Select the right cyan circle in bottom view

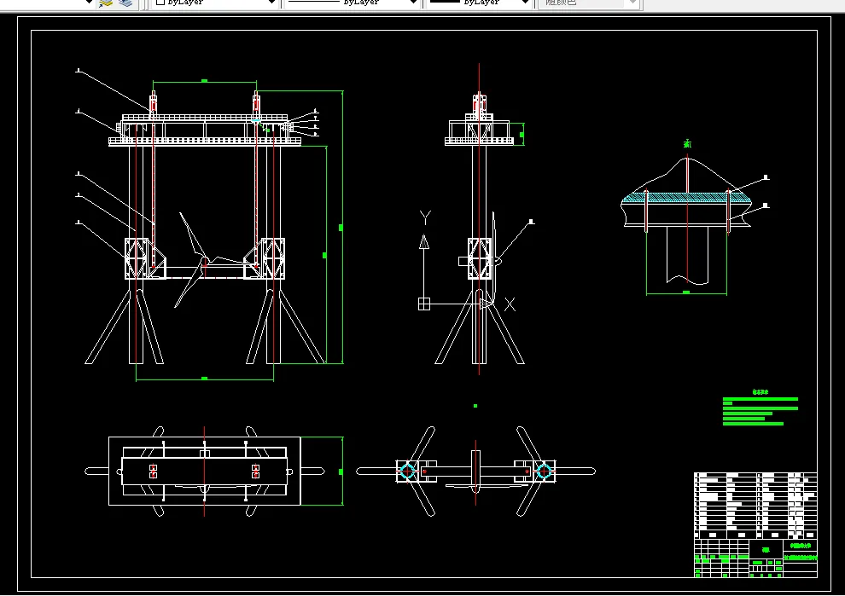coord(543,471)
